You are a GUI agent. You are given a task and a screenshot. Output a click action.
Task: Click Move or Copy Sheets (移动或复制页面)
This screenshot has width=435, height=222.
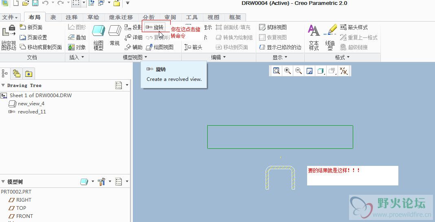coord(40,47)
